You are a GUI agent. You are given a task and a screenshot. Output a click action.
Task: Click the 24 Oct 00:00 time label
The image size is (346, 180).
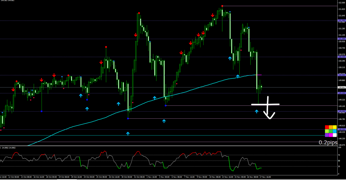click(89, 177)
